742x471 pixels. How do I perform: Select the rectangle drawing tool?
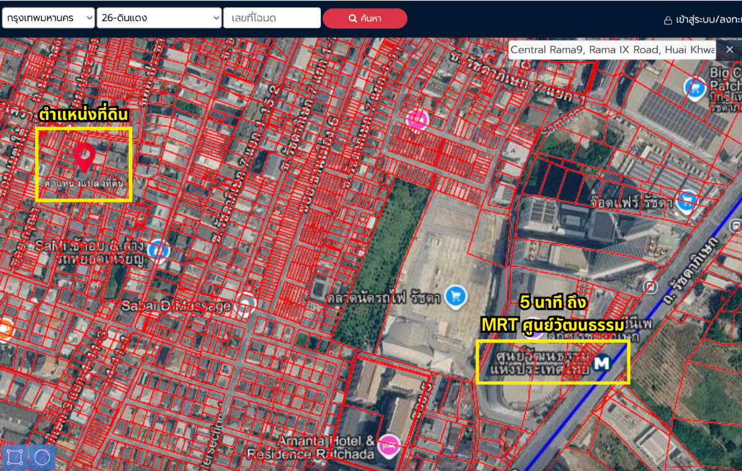(x=15, y=457)
